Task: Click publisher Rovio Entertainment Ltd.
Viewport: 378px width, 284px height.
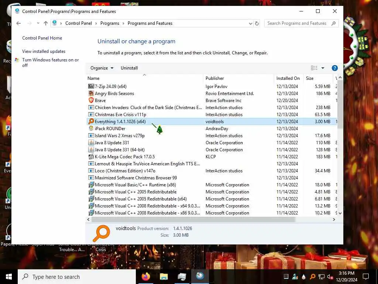Action: click(230, 94)
